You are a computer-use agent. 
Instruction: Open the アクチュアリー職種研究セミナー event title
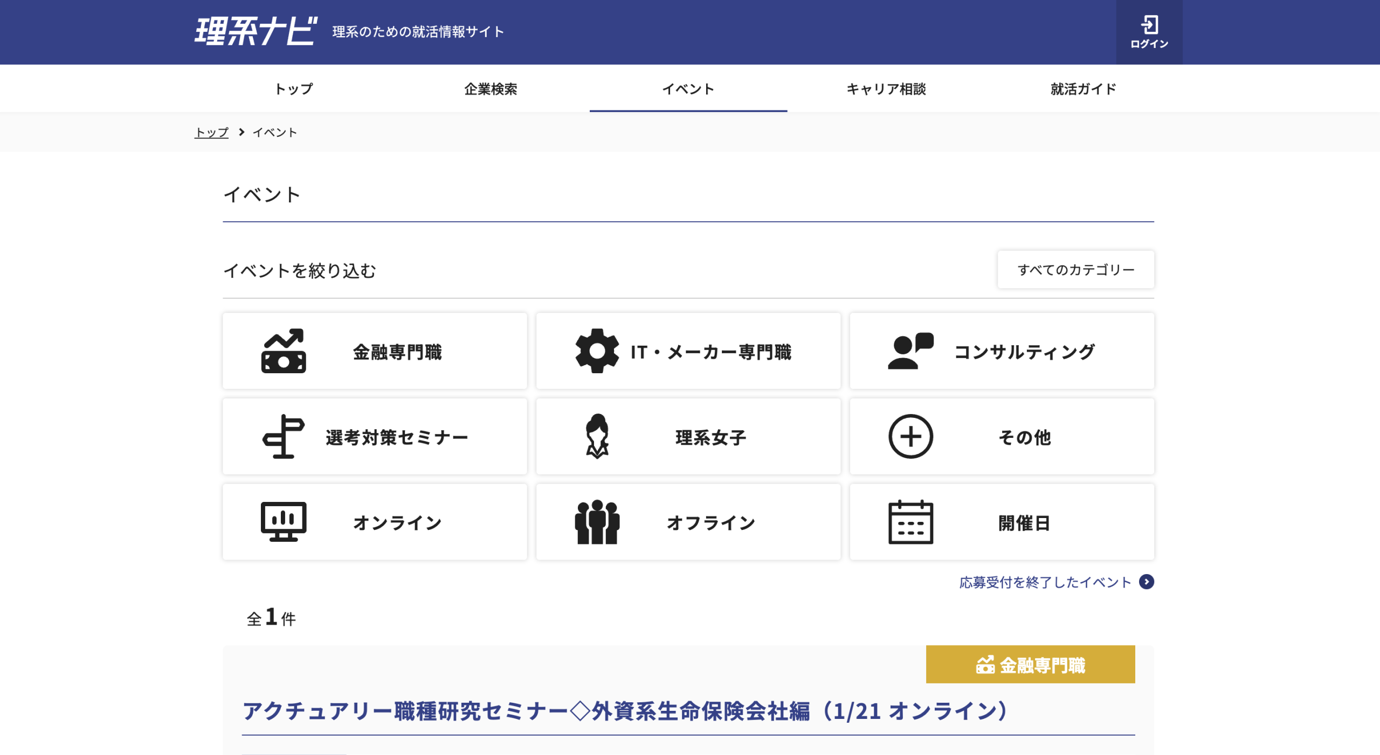pos(625,711)
